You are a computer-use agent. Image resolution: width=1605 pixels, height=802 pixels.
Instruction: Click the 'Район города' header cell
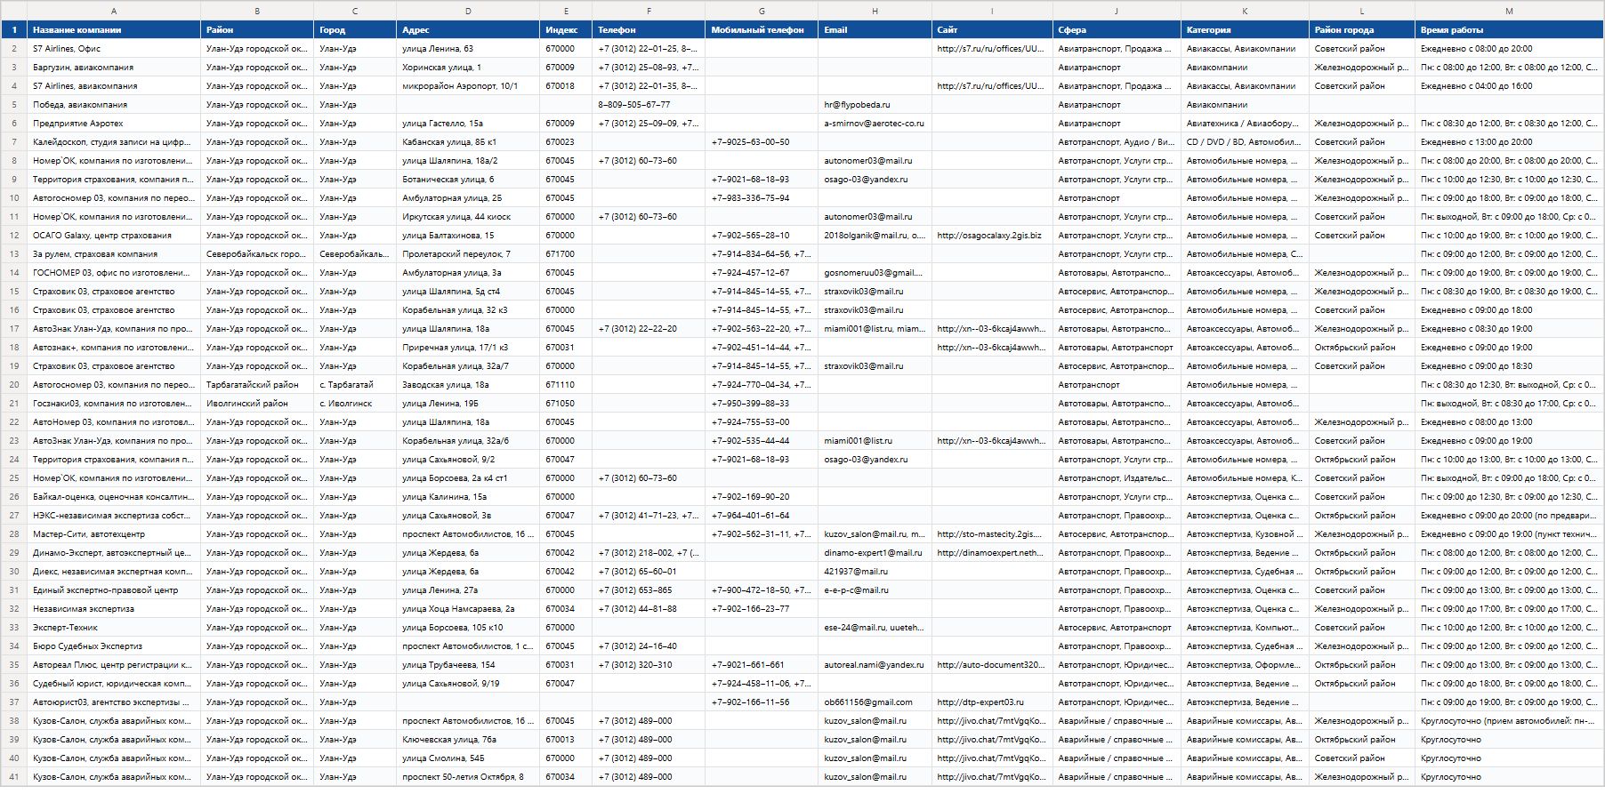point(1362,30)
